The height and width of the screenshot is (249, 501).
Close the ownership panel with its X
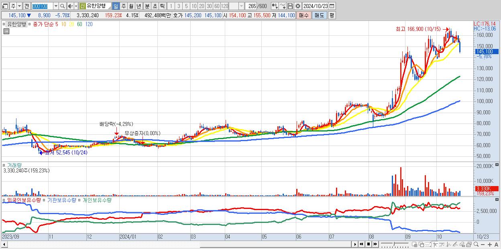pos(498,199)
